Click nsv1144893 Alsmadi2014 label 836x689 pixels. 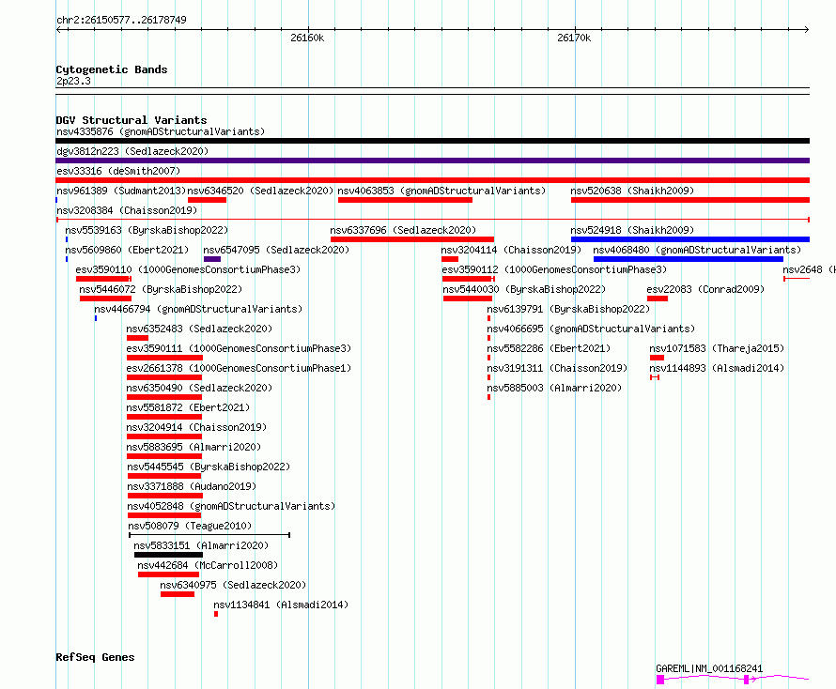click(717, 368)
